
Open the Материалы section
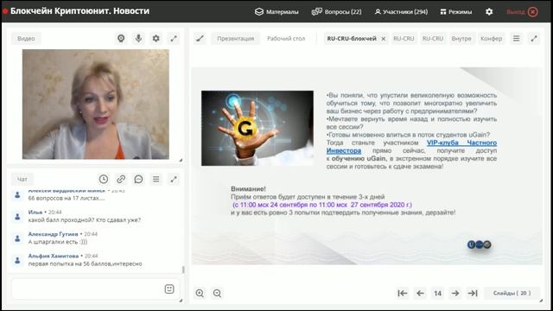coord(276,11)
